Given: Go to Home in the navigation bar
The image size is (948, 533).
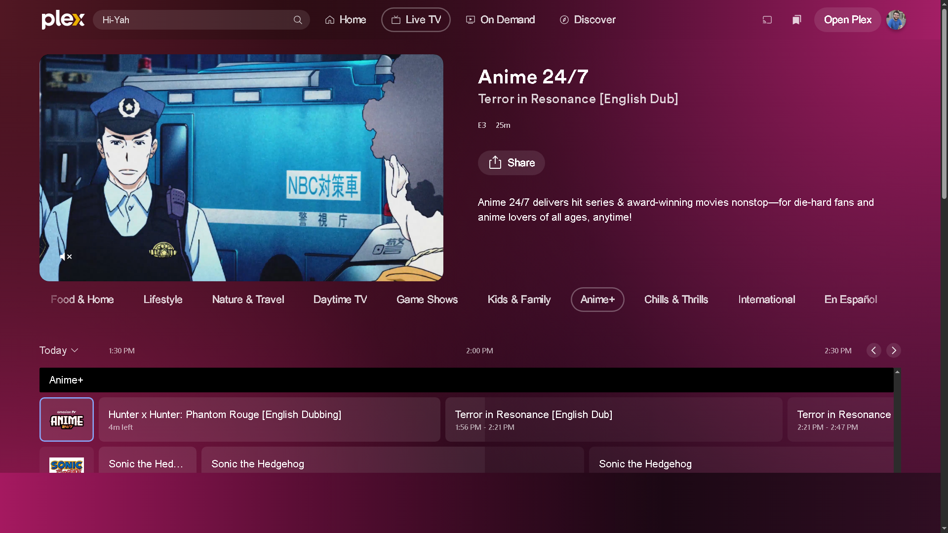Looking at the screenshot, I should click(x=346, y=20).
